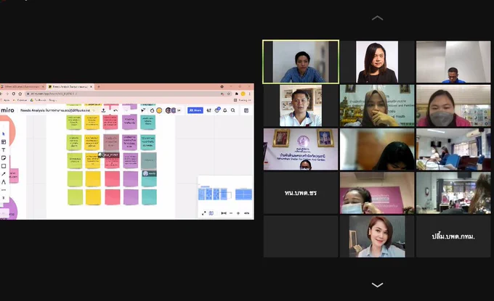The width and height of the screenshot is (494, 301).
Task: Select the Sticky note tool in Miro
Action: [x=4, y=158]
